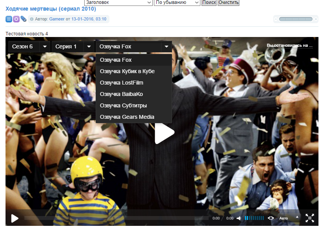This screenshot has height=229, width=324.
Task: Click the info icon before Автор
Action: [x=31, y=19]
